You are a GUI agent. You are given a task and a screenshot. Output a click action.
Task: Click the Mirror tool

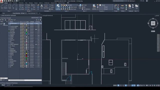coord(28,7)
